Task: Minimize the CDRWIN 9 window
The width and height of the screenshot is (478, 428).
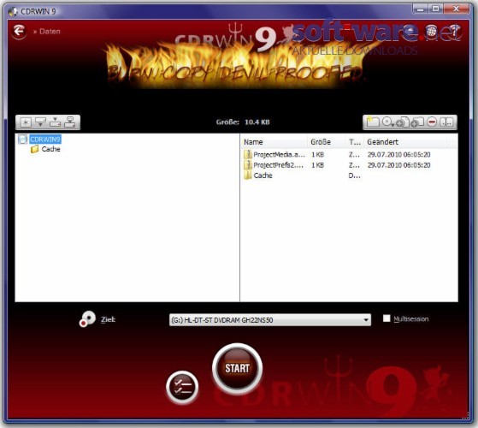Action: click(420, 9)
